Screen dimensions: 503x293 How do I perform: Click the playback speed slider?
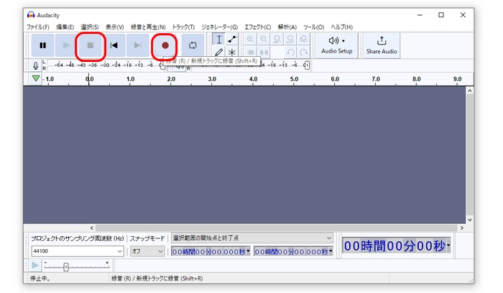pos(66,266)
